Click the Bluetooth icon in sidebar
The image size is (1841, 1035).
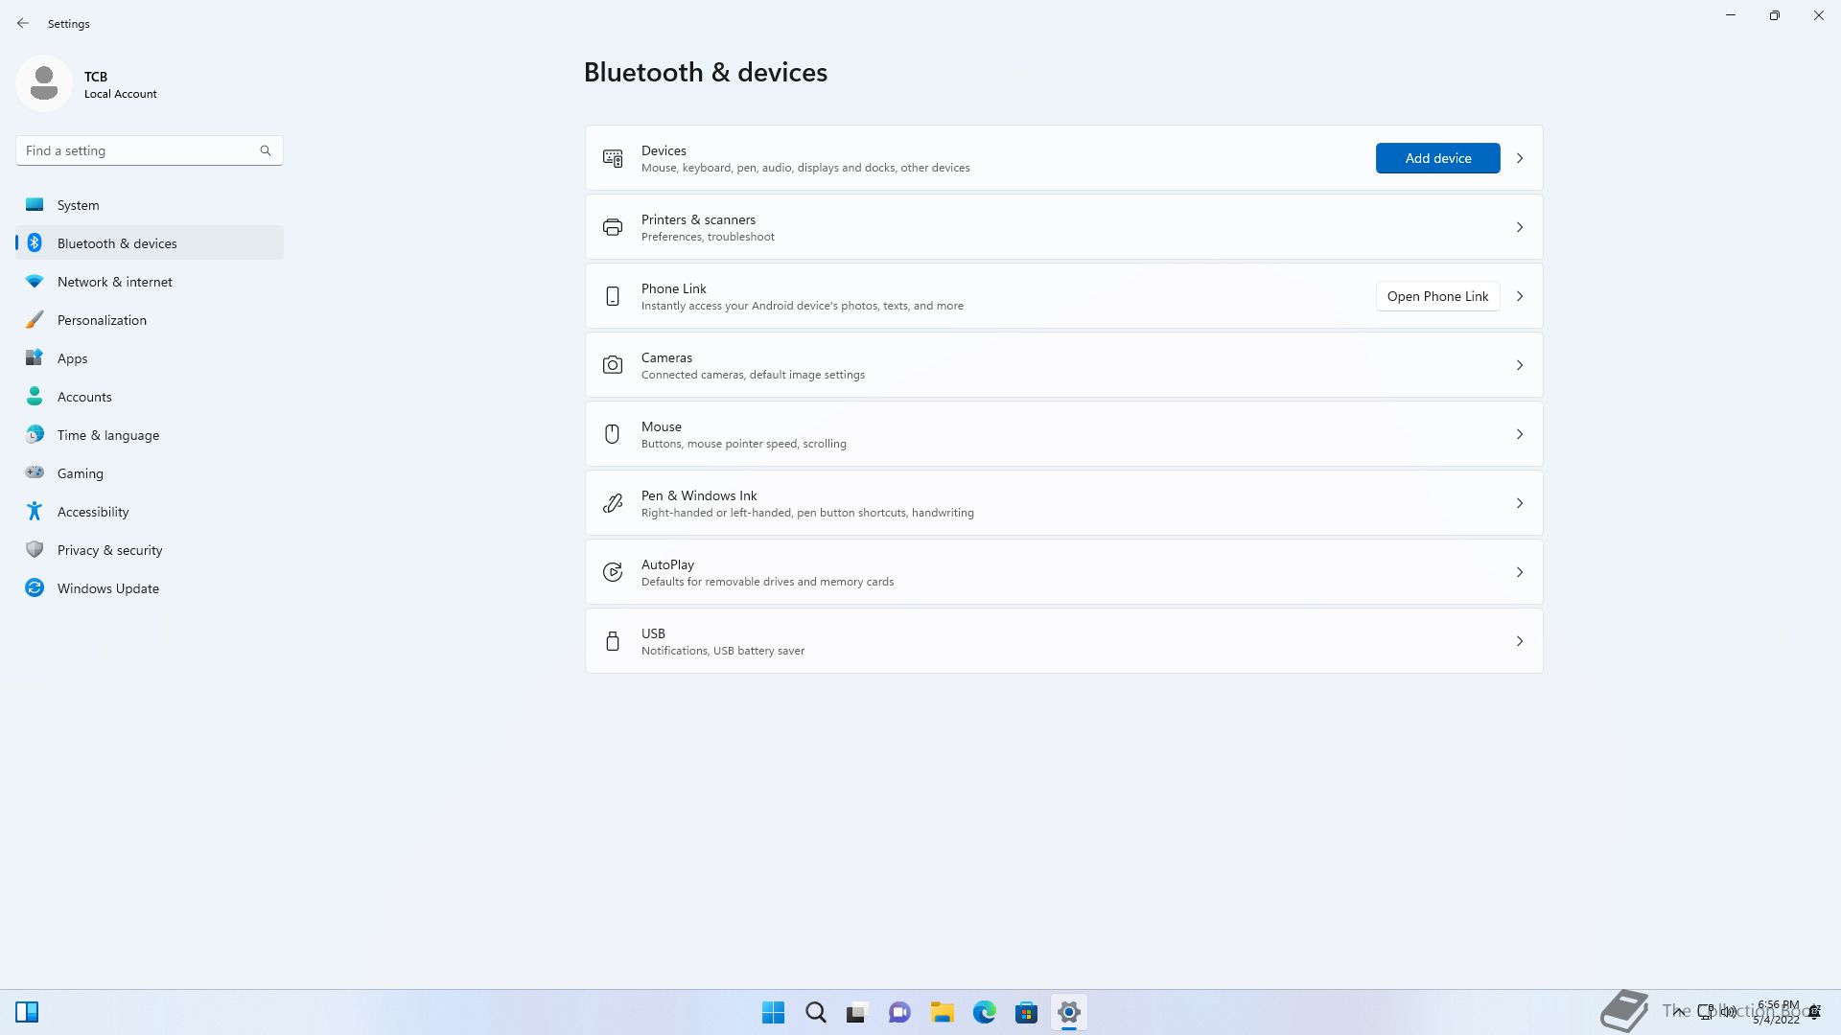(35, 242)
